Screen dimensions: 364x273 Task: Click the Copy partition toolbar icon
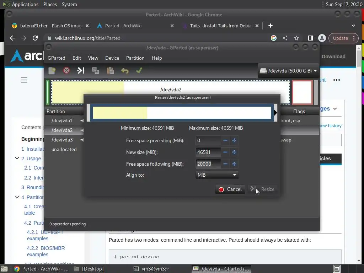click(95, 71)
